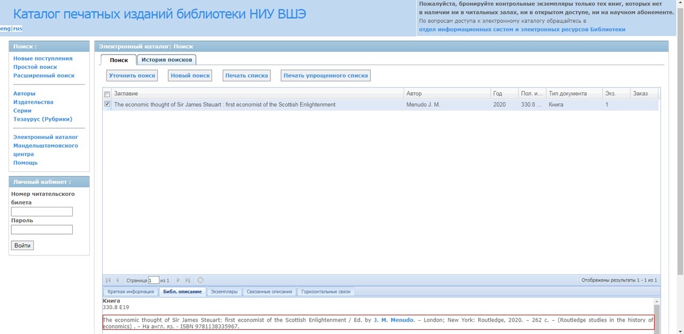Go to the next results page
The width and height of the screenshot is (684, 334).
coord(178,280)
